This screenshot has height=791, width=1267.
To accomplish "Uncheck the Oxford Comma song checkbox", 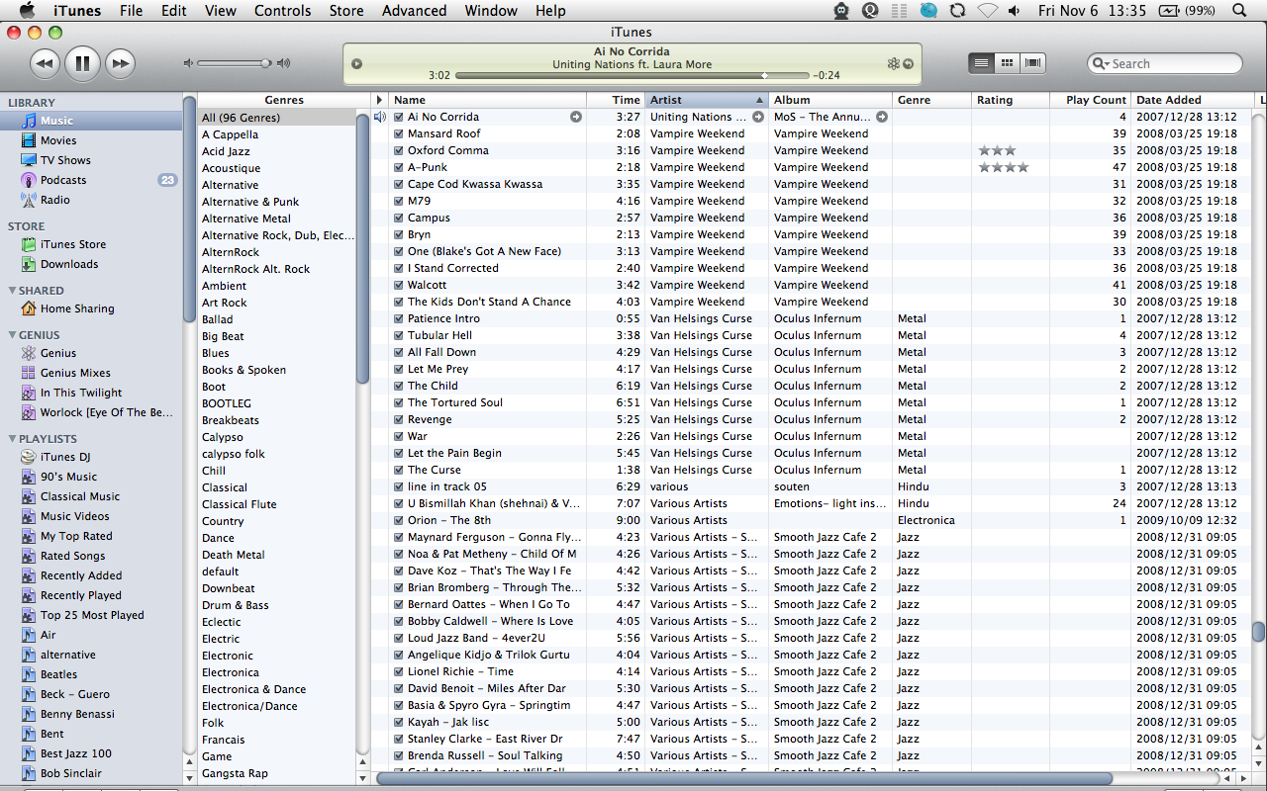I will (x=399, y=150).
